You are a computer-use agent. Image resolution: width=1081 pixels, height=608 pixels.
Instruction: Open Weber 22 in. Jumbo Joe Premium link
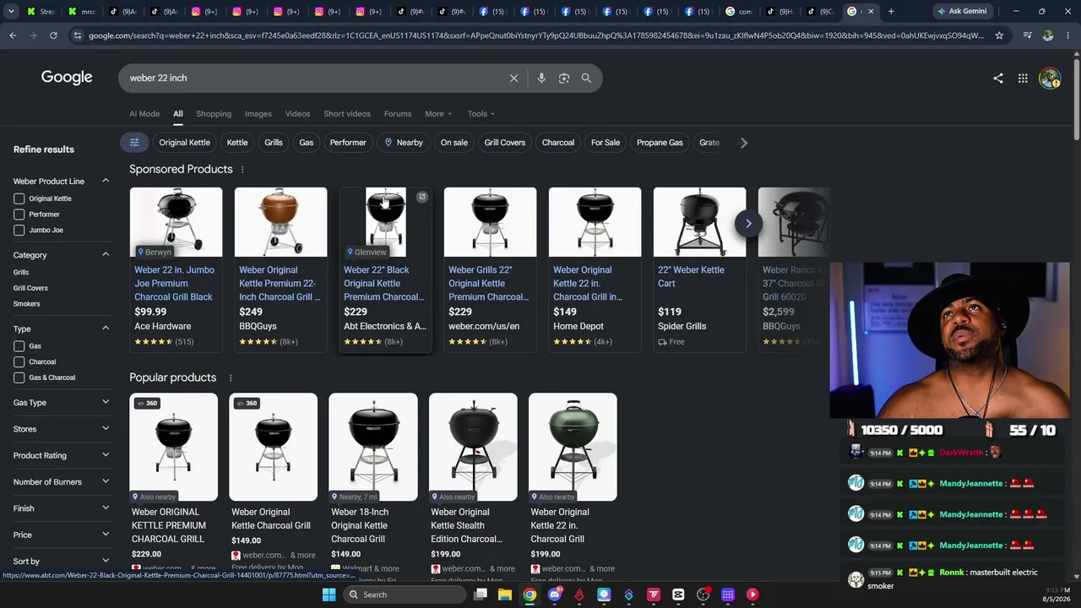pos(175,284)
